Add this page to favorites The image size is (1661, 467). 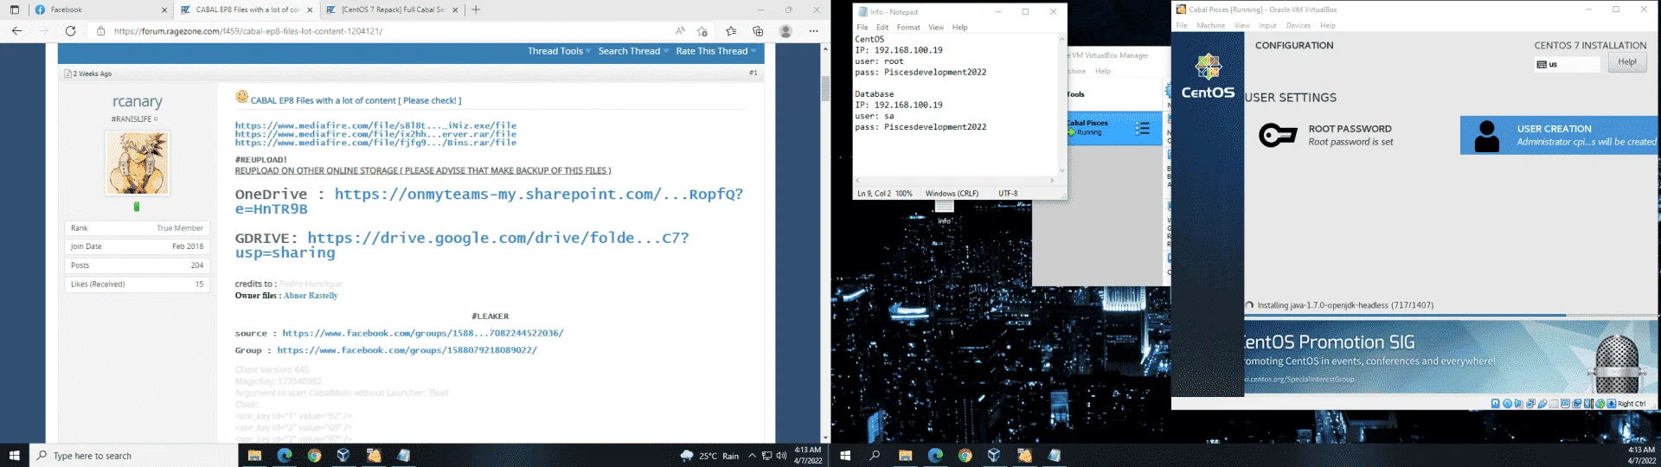(x=702, y=31)
